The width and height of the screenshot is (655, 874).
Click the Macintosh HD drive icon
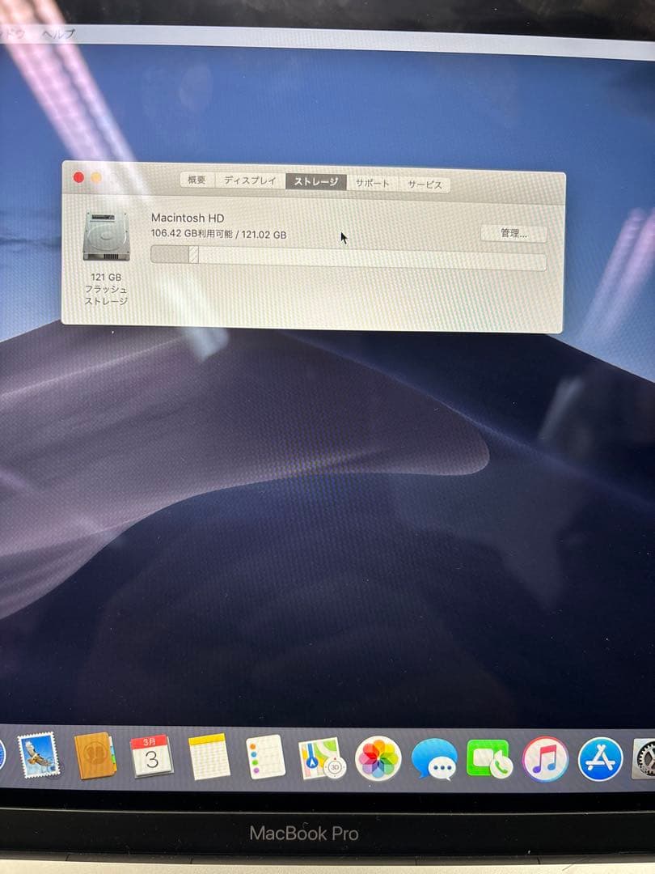(107, 236)
